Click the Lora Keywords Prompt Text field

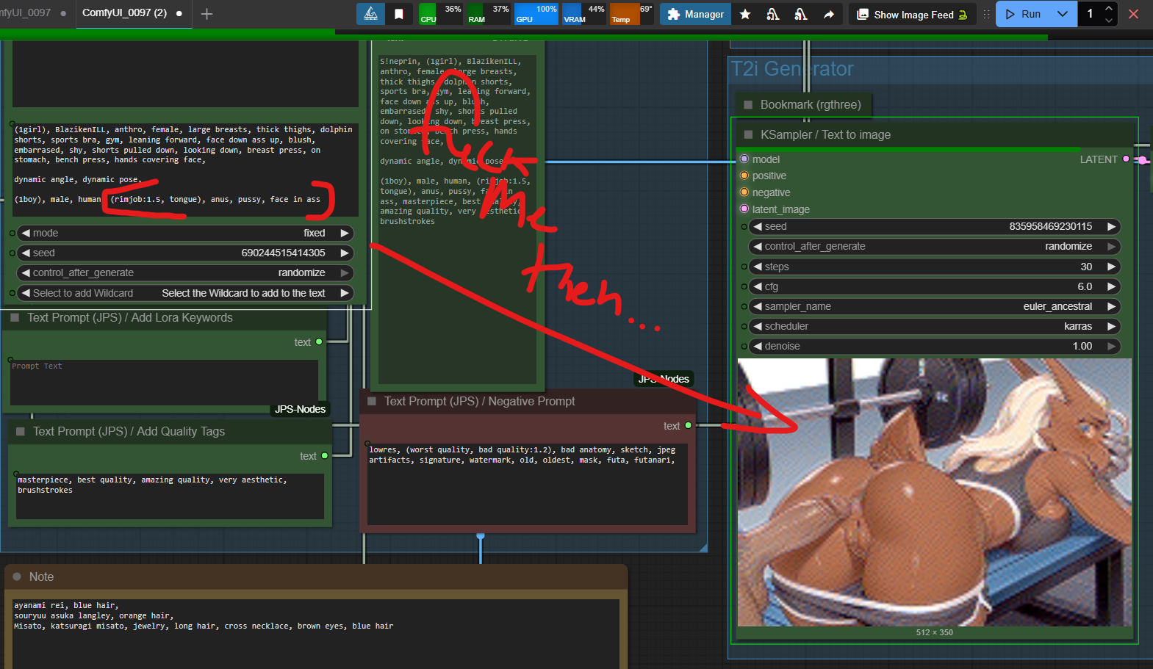click(164, 382)
